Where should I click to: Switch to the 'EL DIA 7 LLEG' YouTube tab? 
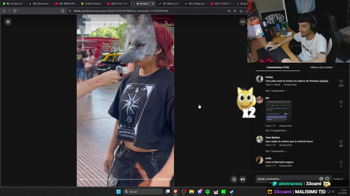coord(117,4)
